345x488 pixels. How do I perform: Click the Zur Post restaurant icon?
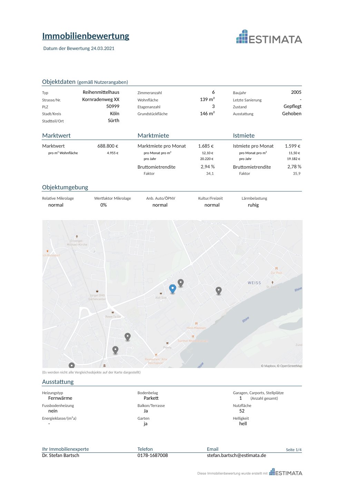(276, 269)
